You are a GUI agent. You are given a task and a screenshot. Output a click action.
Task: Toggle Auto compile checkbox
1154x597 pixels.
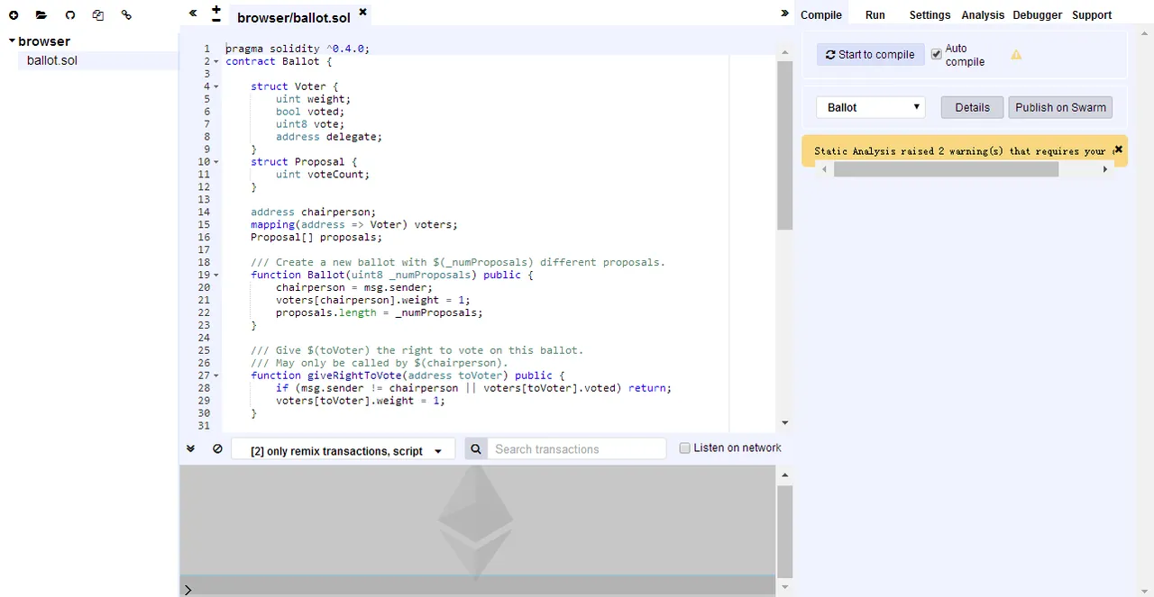click(936, 54)
